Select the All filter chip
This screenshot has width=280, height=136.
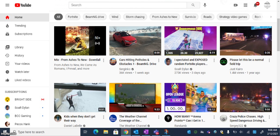pyautogui.click(x=58, y=17)
